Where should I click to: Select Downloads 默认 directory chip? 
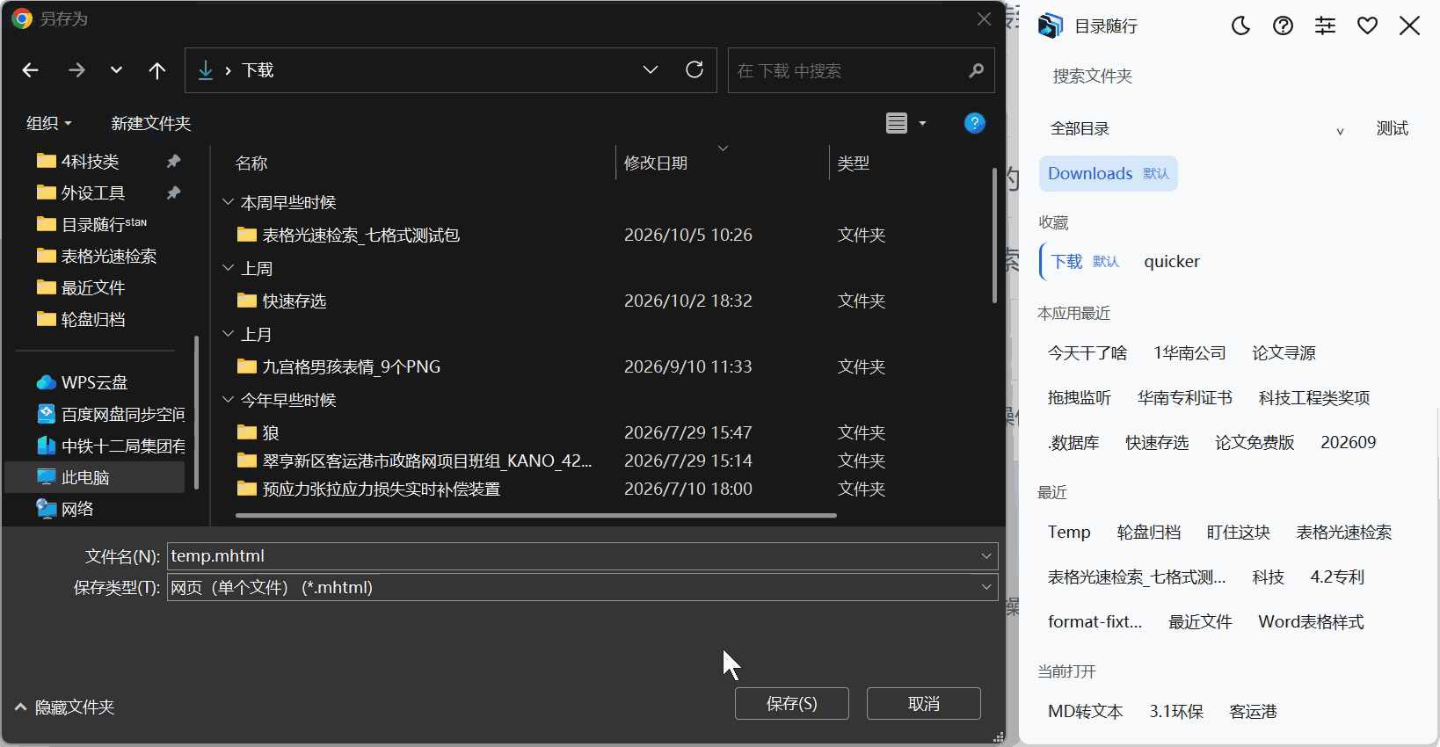(1109, 174)
